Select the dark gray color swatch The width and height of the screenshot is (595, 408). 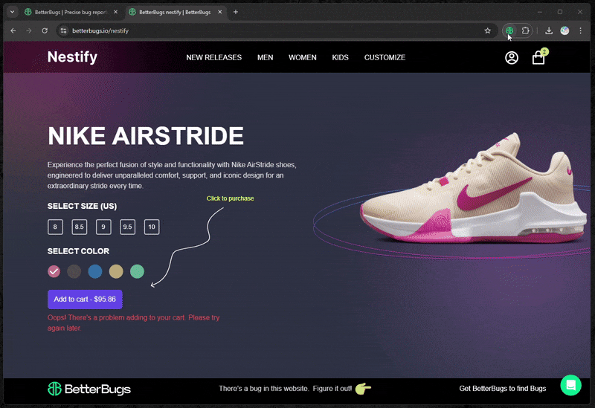tap(74, 271)
